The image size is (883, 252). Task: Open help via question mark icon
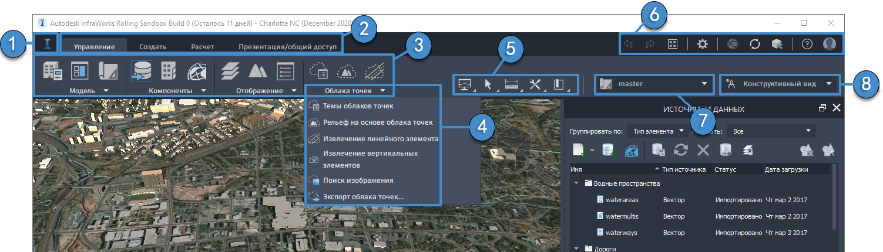807,44
